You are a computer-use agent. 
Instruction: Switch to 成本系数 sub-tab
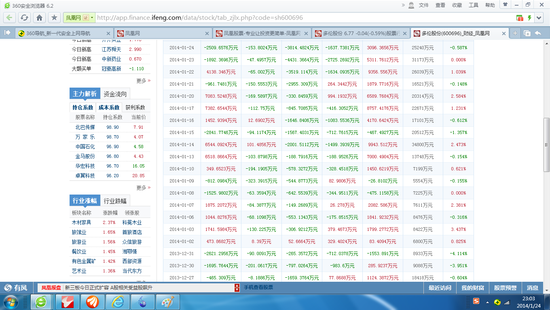tap(109, 107)
